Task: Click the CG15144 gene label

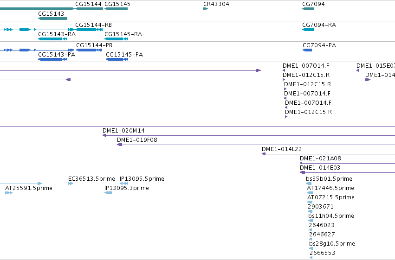Action: point(88,4)
